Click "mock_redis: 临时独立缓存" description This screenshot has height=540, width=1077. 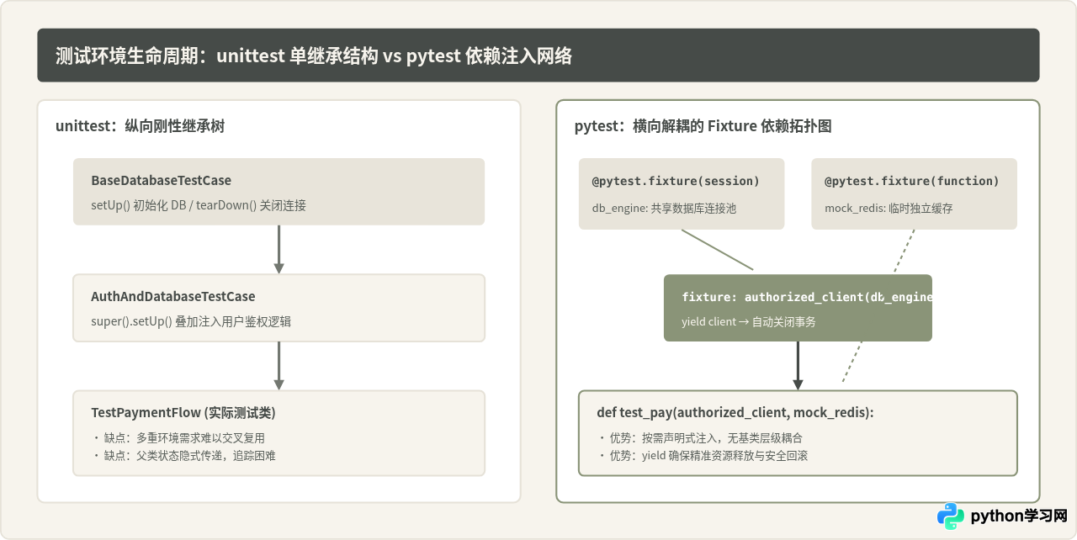889,208
